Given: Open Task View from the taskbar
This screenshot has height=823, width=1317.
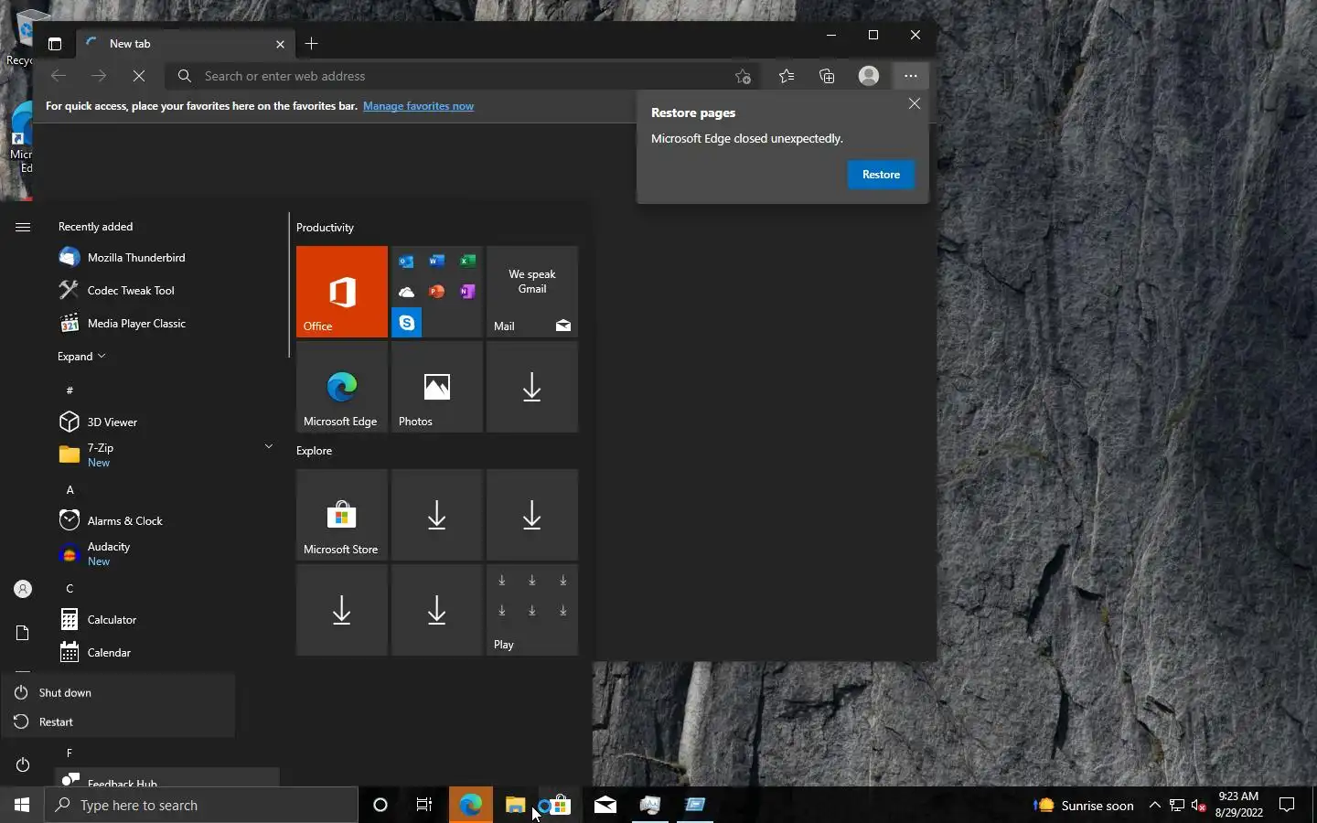Looking at the screenshot, I should click(x=424, y=806).
